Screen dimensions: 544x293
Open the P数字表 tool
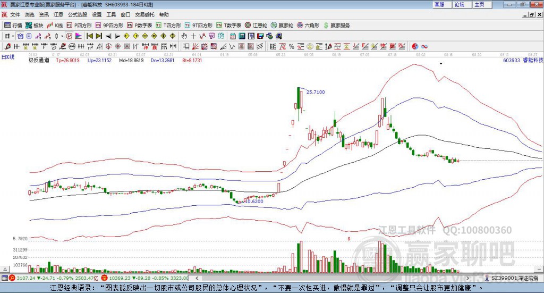[x=140, y=26]
